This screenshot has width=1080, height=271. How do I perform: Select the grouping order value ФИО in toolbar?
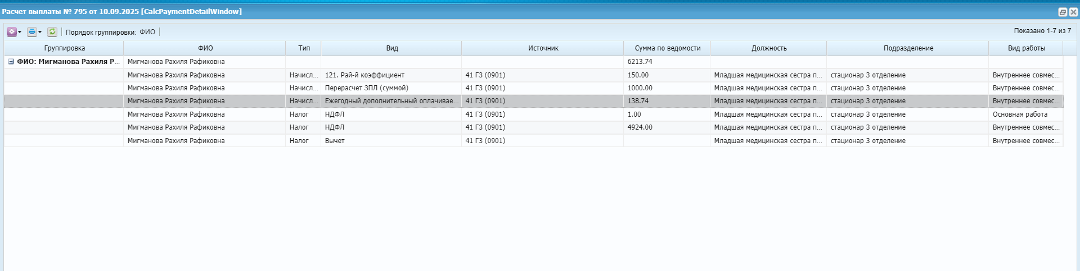coord(147,32)
